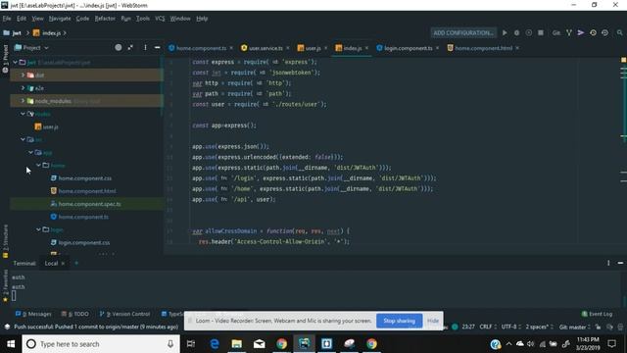The width and height of the screenshot is (627, 353).
Task: Open the Version Control tool window
Action: 124,314
